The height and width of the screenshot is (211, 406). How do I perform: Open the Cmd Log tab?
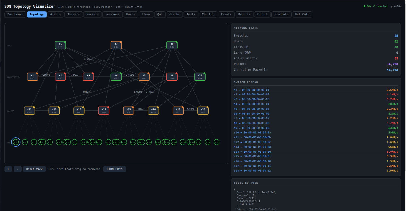(208, 14)
